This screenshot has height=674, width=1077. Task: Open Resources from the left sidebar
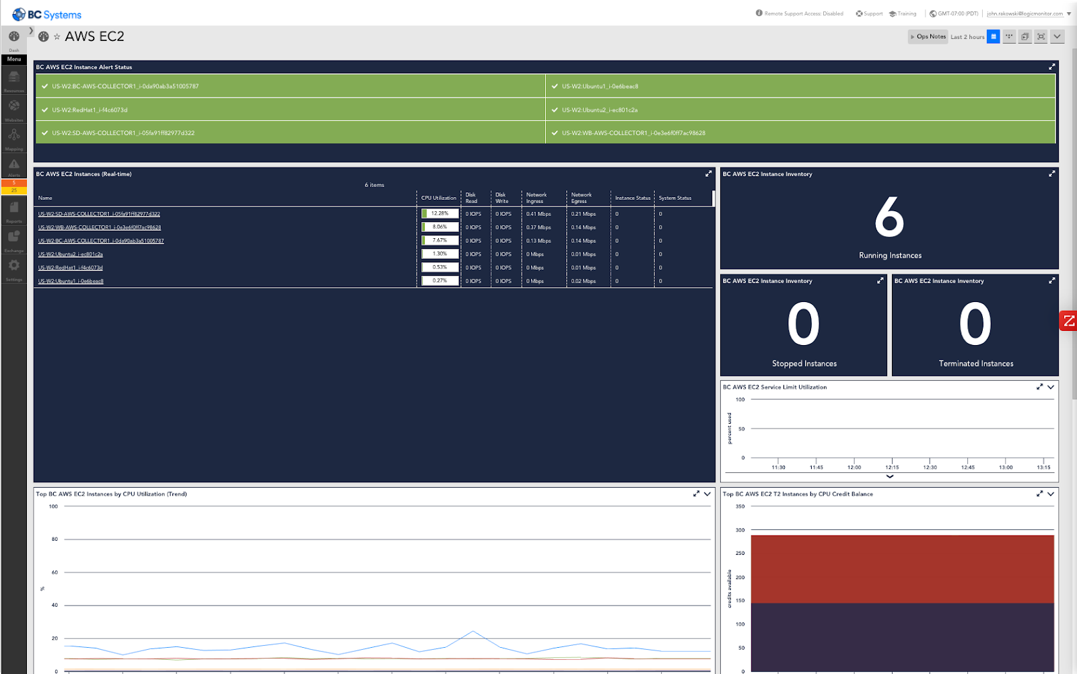(x=13, y=81)
